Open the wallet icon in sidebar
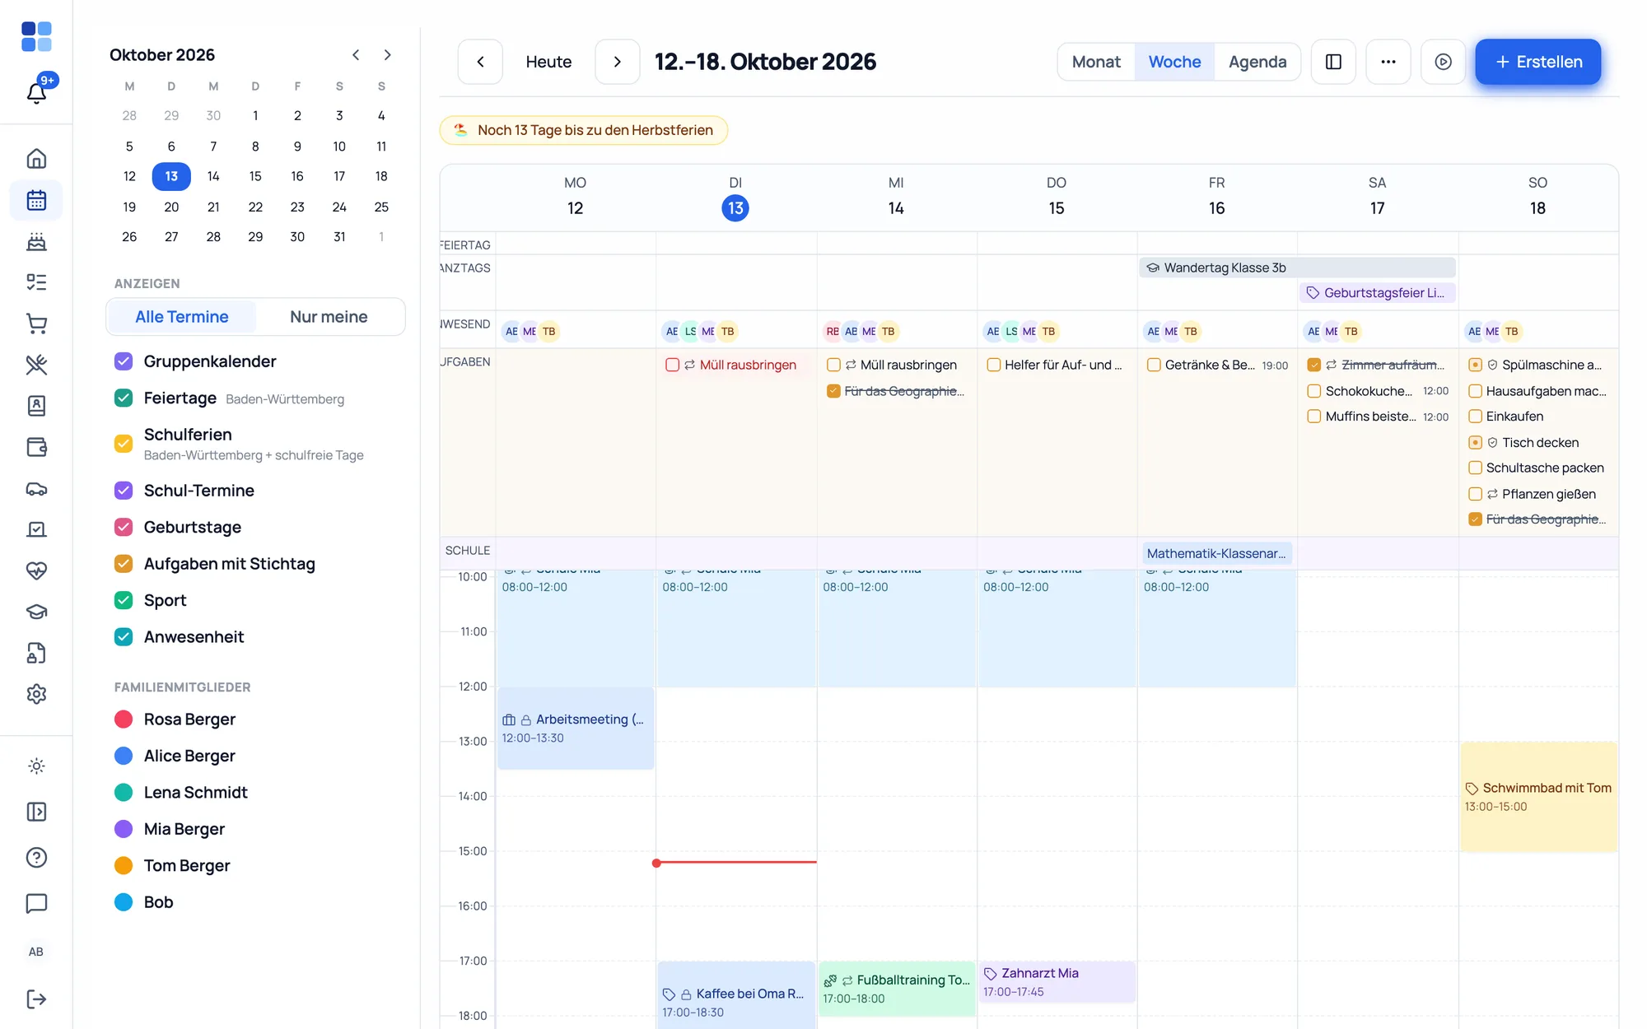Screen dimensions: 1647x1029 (36, 447)
